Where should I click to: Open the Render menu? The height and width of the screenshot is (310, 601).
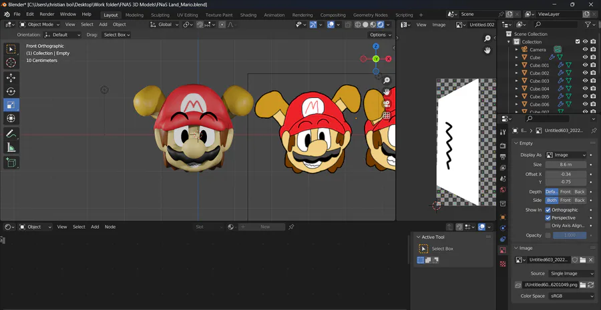(x=47, y=14)
